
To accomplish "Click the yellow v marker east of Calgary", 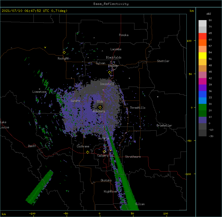I will 110,151.
